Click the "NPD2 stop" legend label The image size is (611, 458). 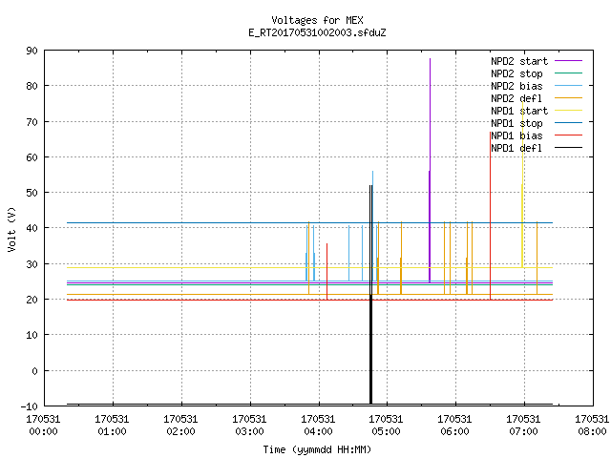(x=516, y=73)
